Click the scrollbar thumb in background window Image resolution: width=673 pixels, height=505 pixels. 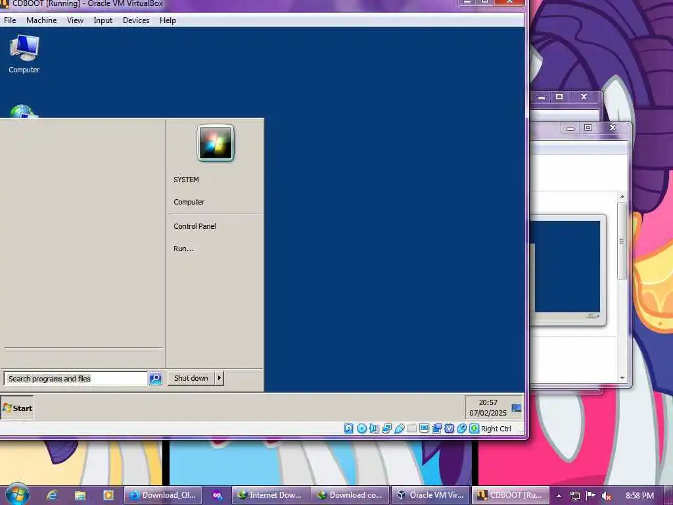pos(622,241)
